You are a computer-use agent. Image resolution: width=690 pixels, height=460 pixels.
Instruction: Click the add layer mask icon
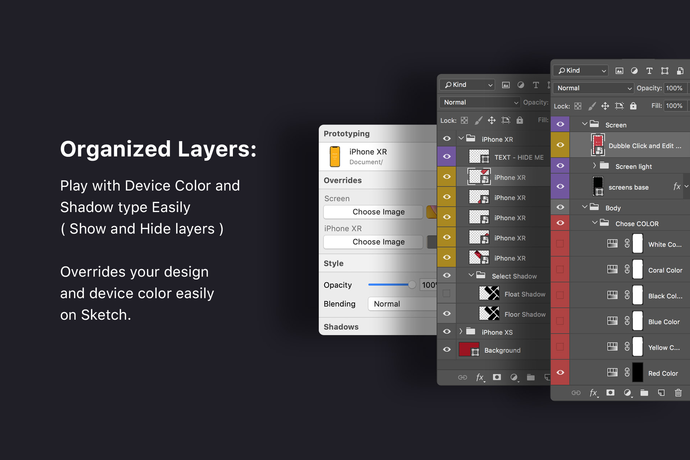click(611, 393)
